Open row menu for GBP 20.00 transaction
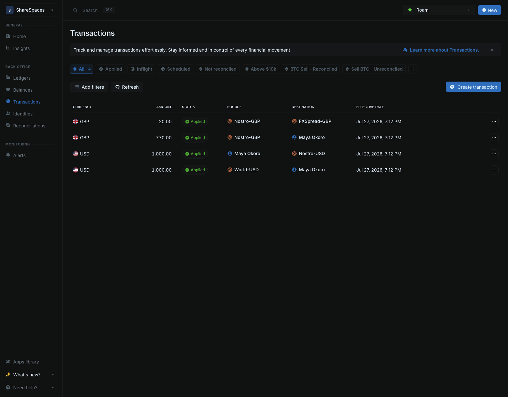508x397 pixels. pyautogui.click(x=494, y=122)
